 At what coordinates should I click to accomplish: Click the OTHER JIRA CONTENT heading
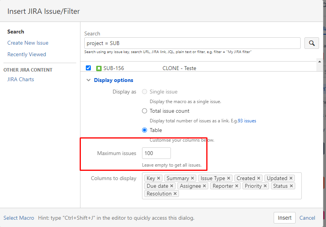(x=28, y=70)
